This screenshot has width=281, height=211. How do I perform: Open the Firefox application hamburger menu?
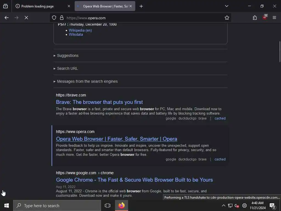click(x=274, y=18)
